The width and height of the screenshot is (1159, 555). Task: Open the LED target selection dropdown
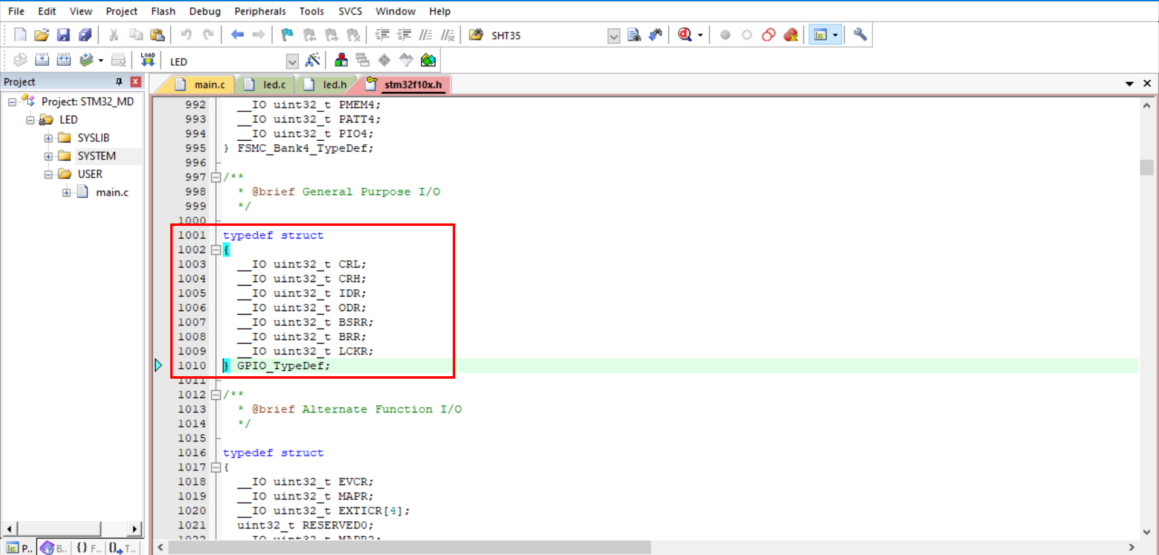292,61
